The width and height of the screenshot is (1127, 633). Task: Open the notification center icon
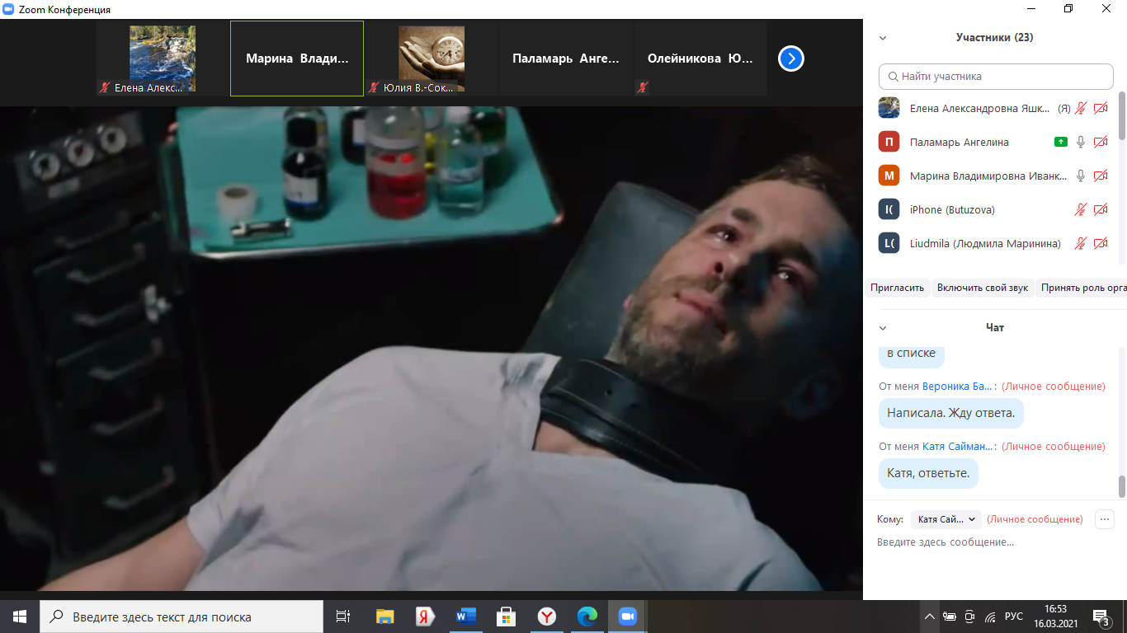tap(1101, 617)
